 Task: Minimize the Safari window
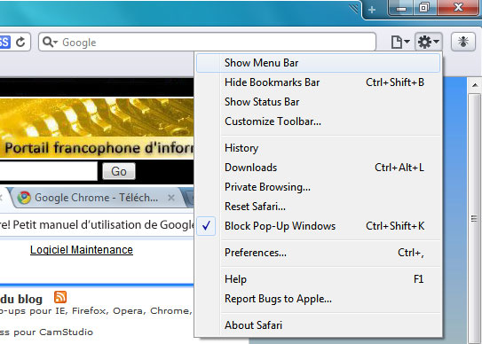click(401, 8)
